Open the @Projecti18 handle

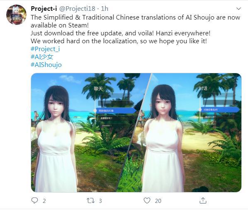[77, 9]
